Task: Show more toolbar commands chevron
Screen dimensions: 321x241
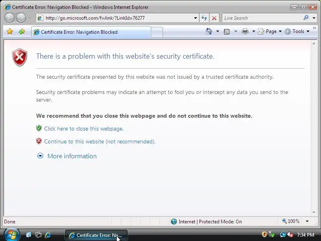Action: [315, 28]
